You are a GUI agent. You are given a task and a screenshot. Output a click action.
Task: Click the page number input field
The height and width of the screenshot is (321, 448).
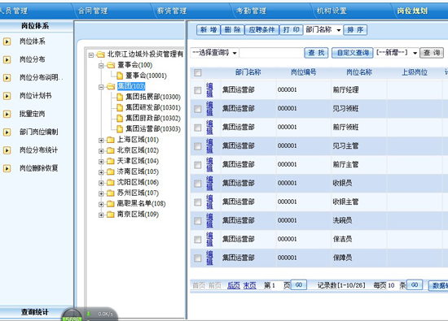277,285
